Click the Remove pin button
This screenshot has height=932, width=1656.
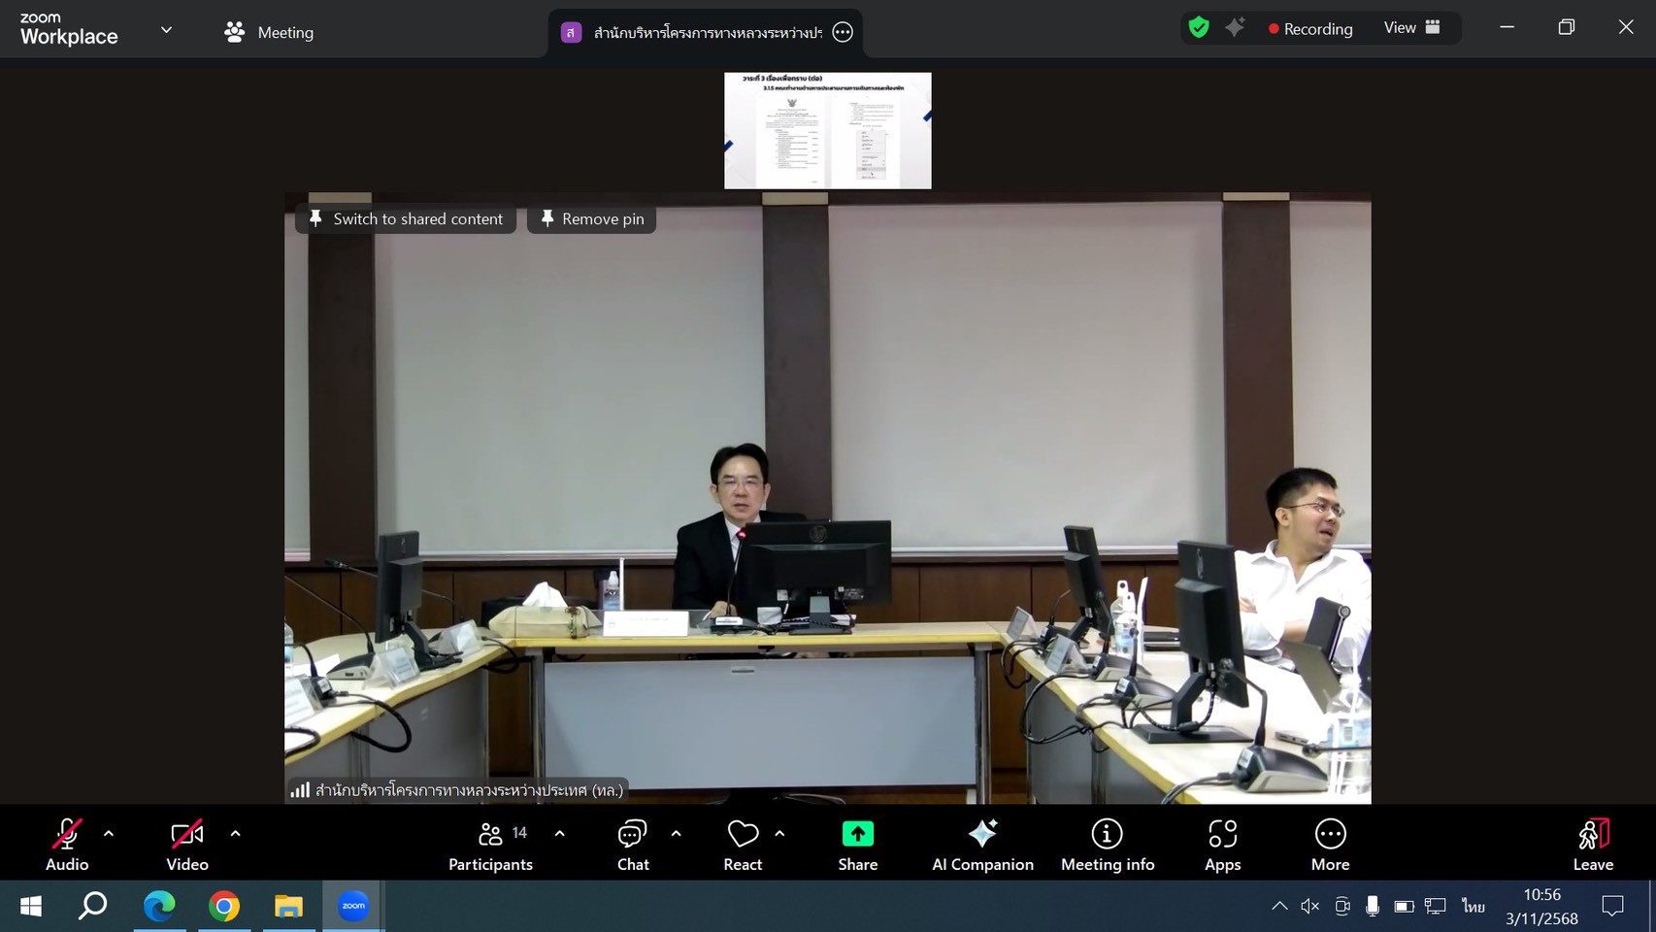click(592, 219)
